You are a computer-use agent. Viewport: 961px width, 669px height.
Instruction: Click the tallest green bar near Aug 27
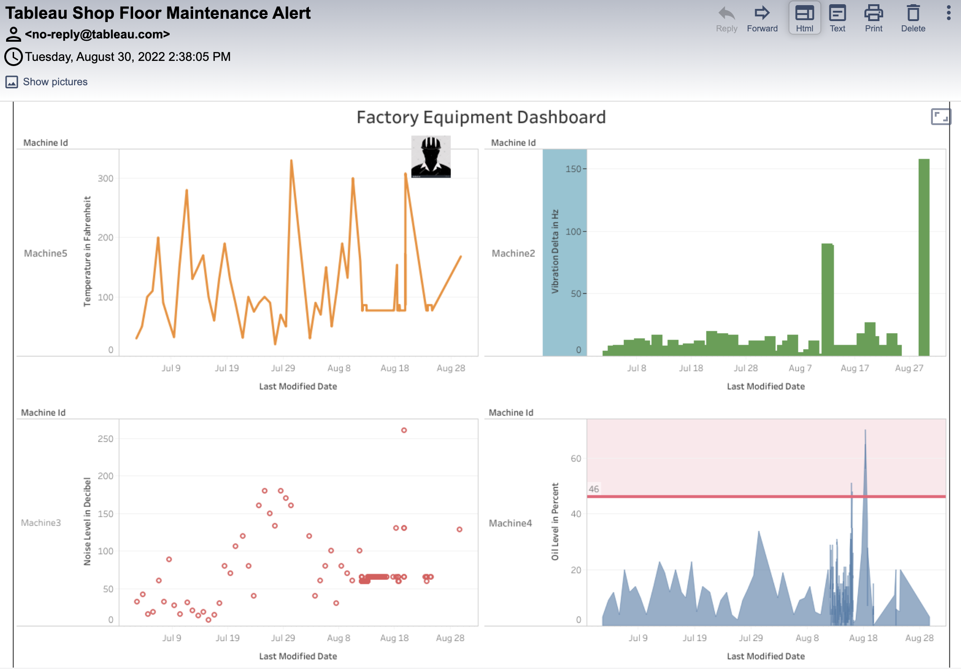tap(923, 257)
